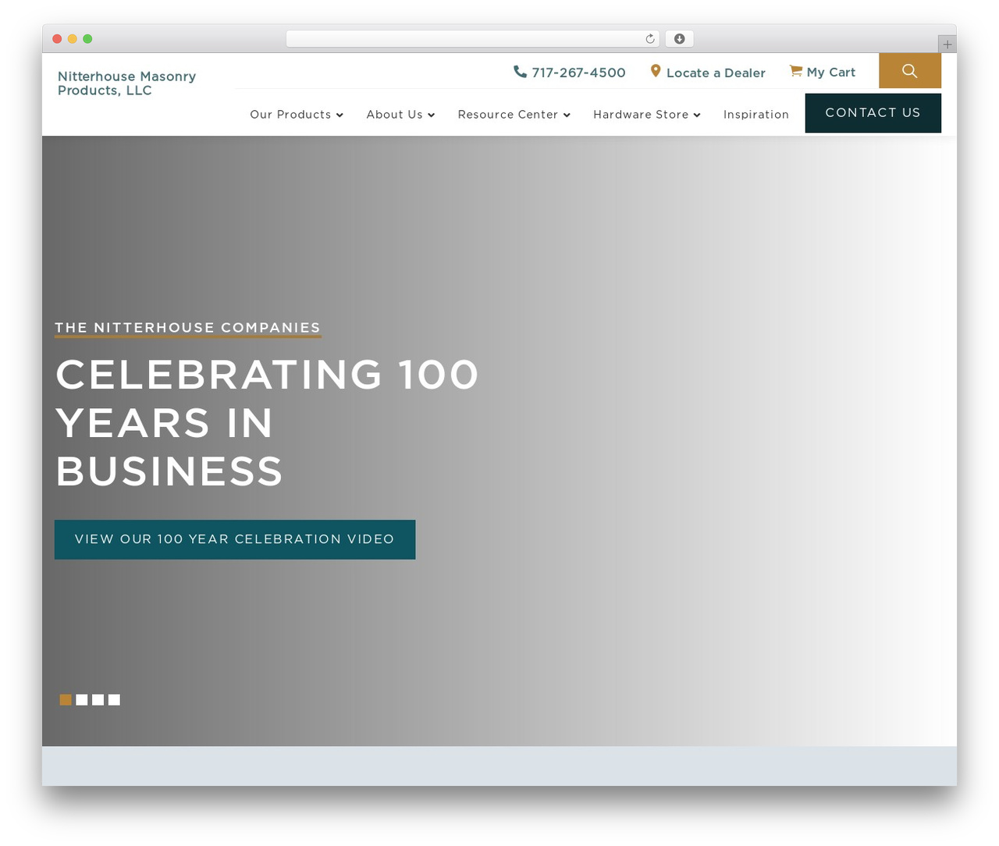This screenshot has width=999, height=846.
Task: Expand About Us menu chevron
Action: (431, 115)
